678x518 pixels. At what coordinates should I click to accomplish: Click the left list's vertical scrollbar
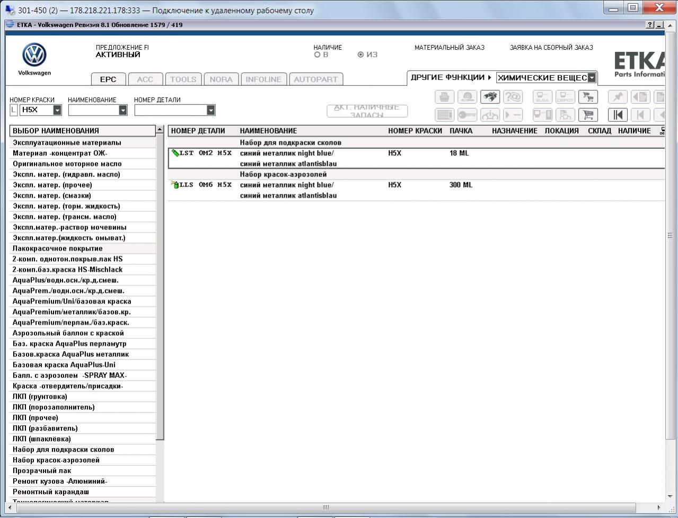(x=160, y=288)
